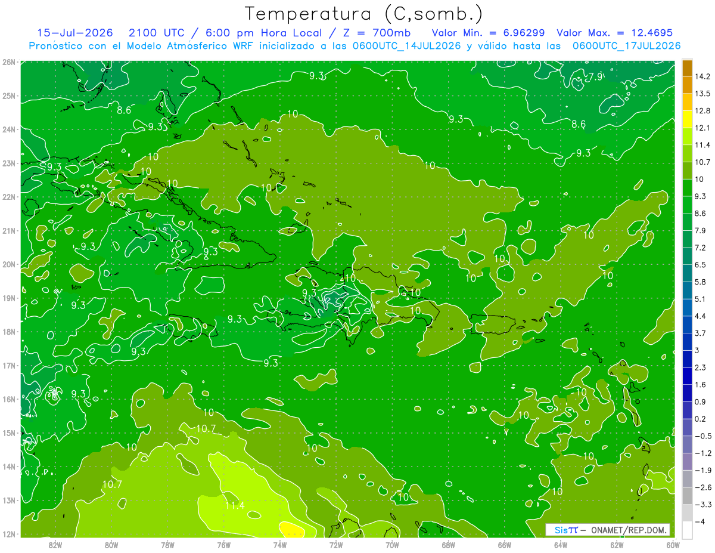The width and height of the screenshot is (715, 553).
Task: Click the "82W" longitude axis label
Action: click(x=55, y=545)
